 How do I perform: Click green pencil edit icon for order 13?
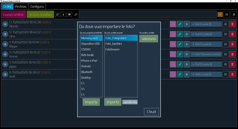[x=180, y=24]
